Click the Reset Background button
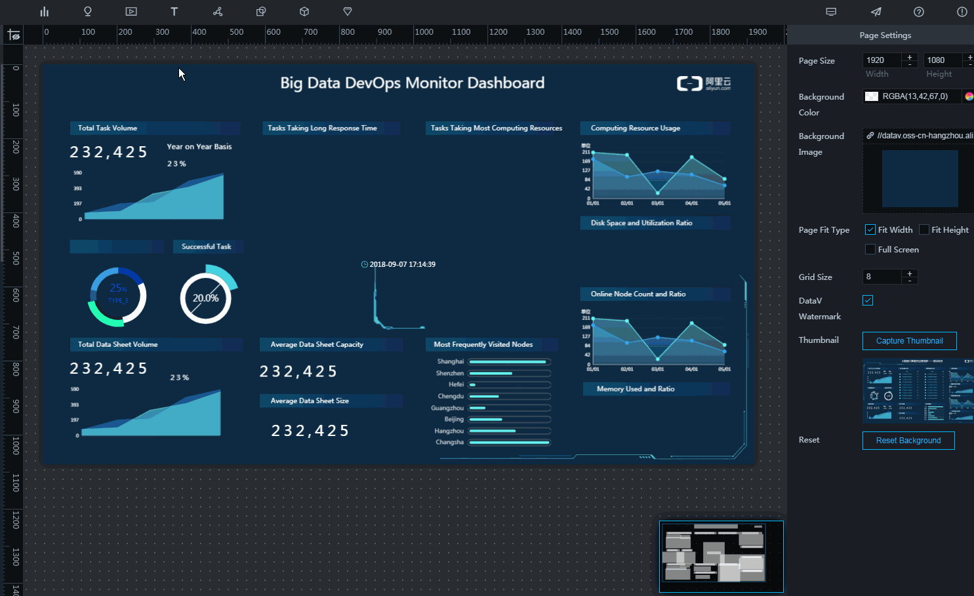This screenshot has height=596, width=974. coord(908,441)
